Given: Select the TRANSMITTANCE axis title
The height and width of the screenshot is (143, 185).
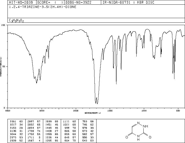Looking at the screenshot, I should pos(1,66).
